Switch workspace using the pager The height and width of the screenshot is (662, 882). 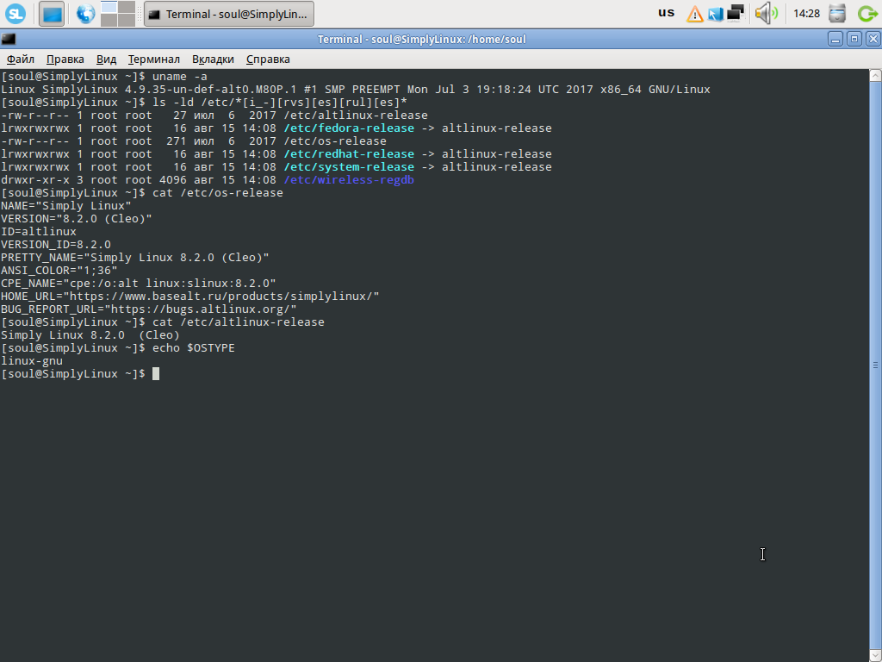pyautogui.click(x=118, y=14)
